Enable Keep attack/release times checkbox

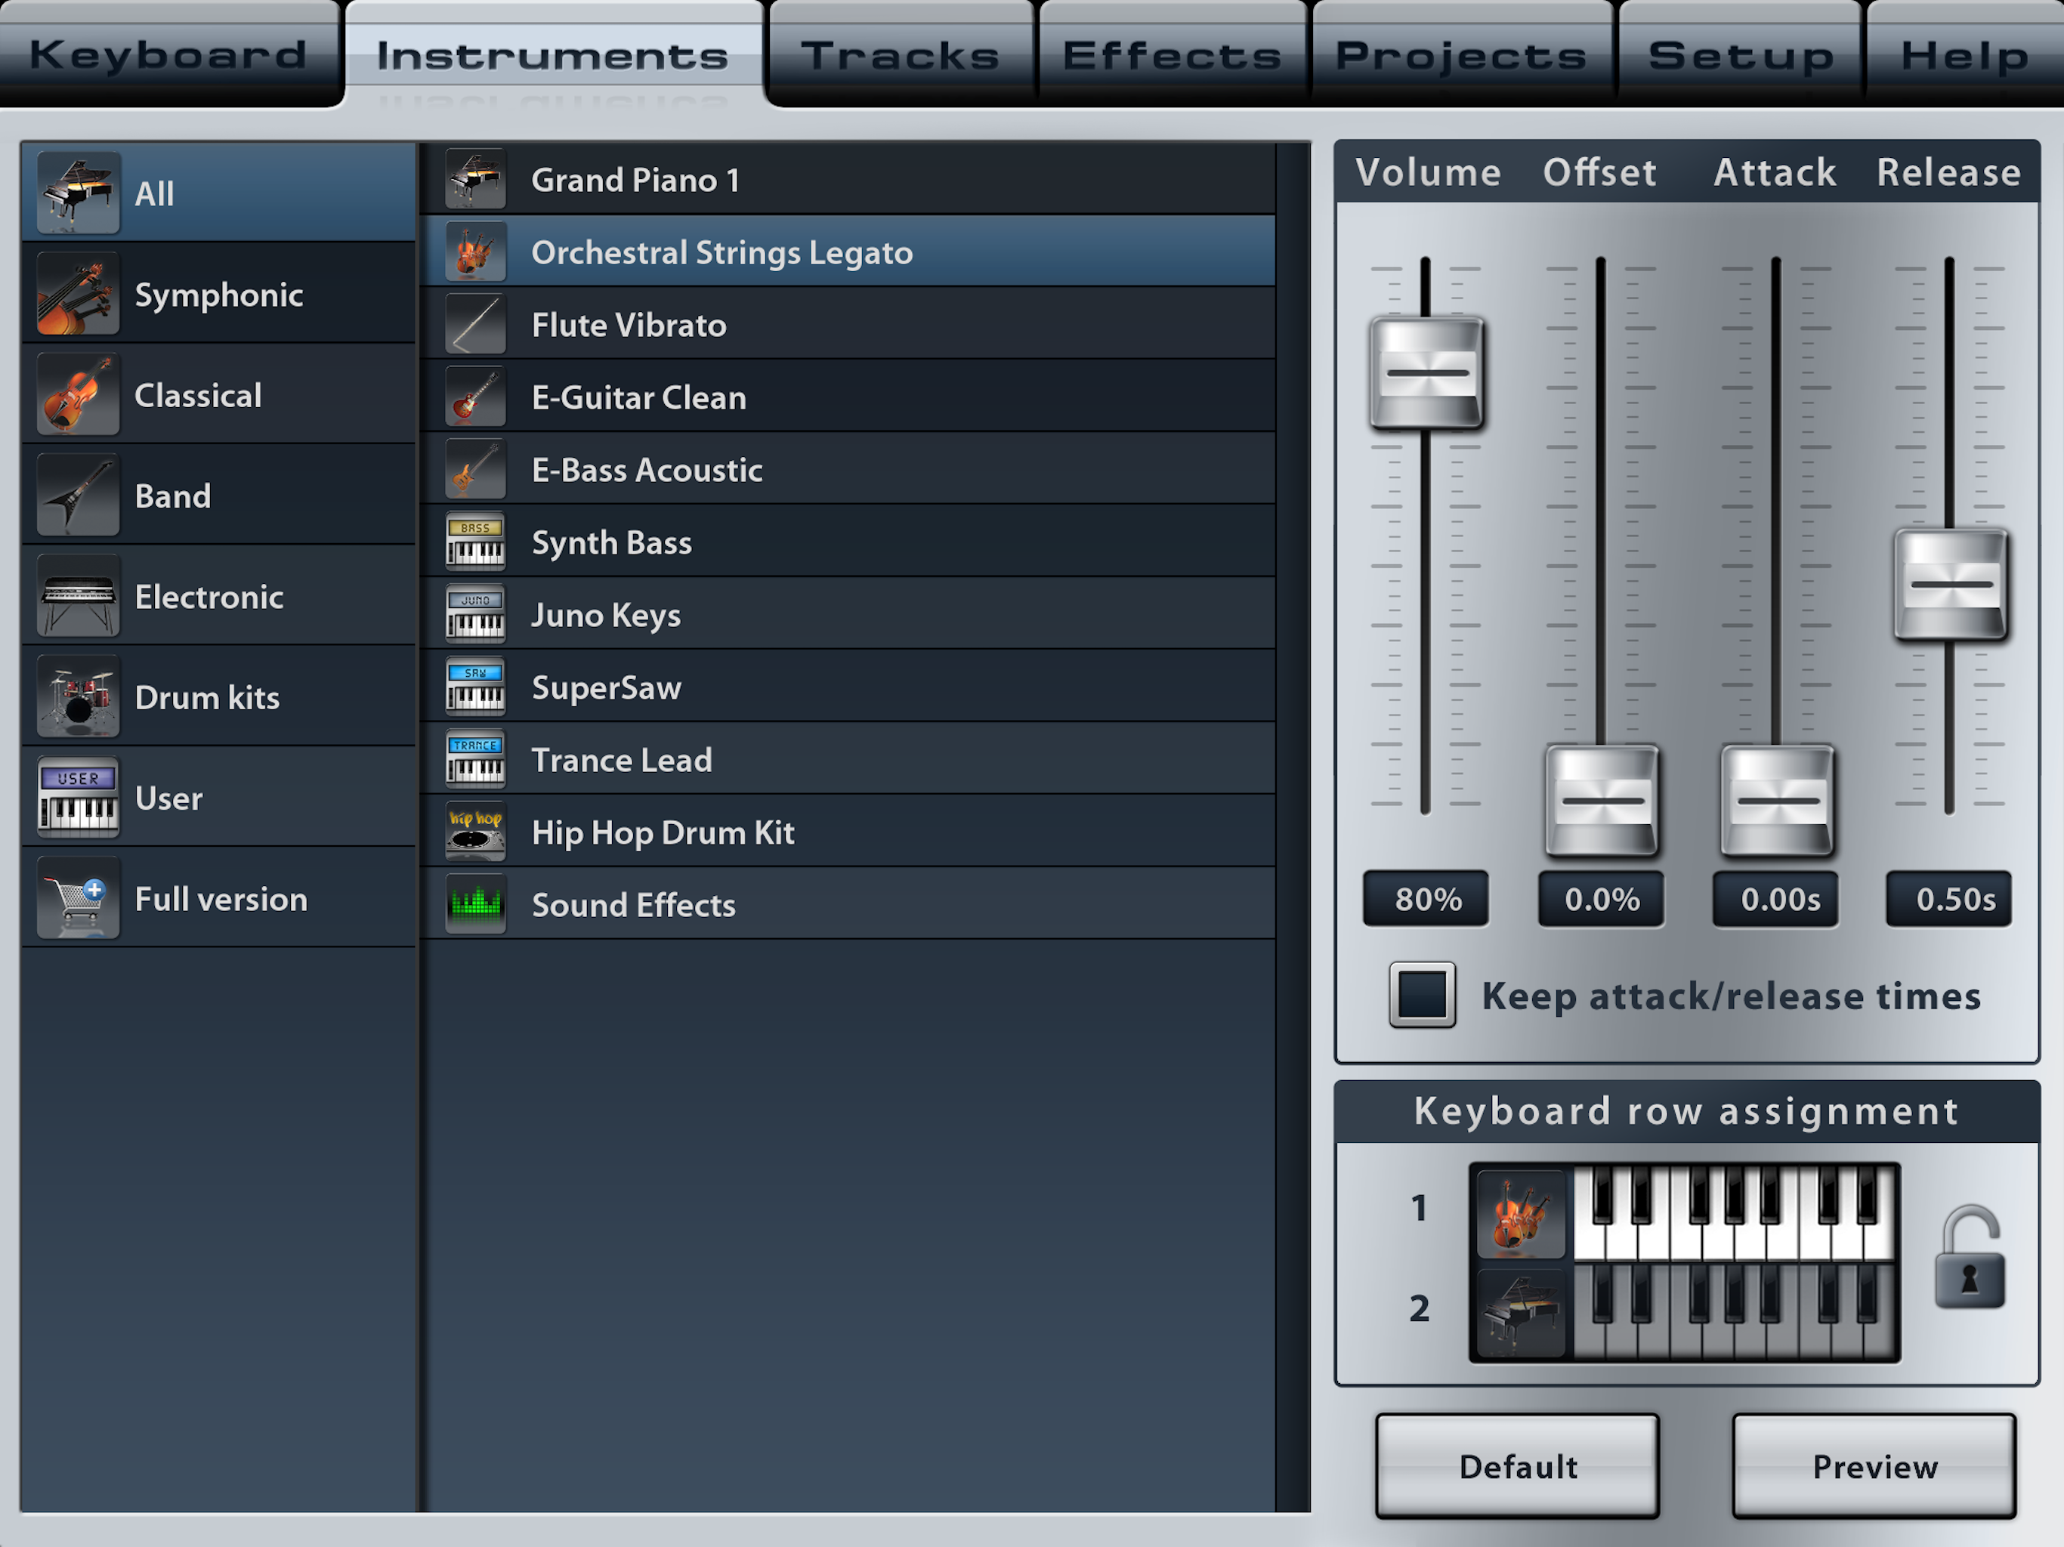1422,995
